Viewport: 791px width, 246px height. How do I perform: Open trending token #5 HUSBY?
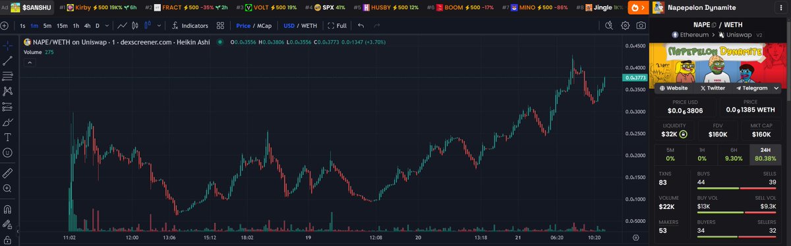tap(386, 7)
